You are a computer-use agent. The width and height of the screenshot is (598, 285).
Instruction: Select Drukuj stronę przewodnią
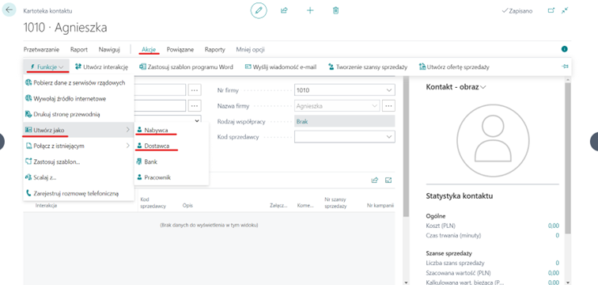coord(78,114)
